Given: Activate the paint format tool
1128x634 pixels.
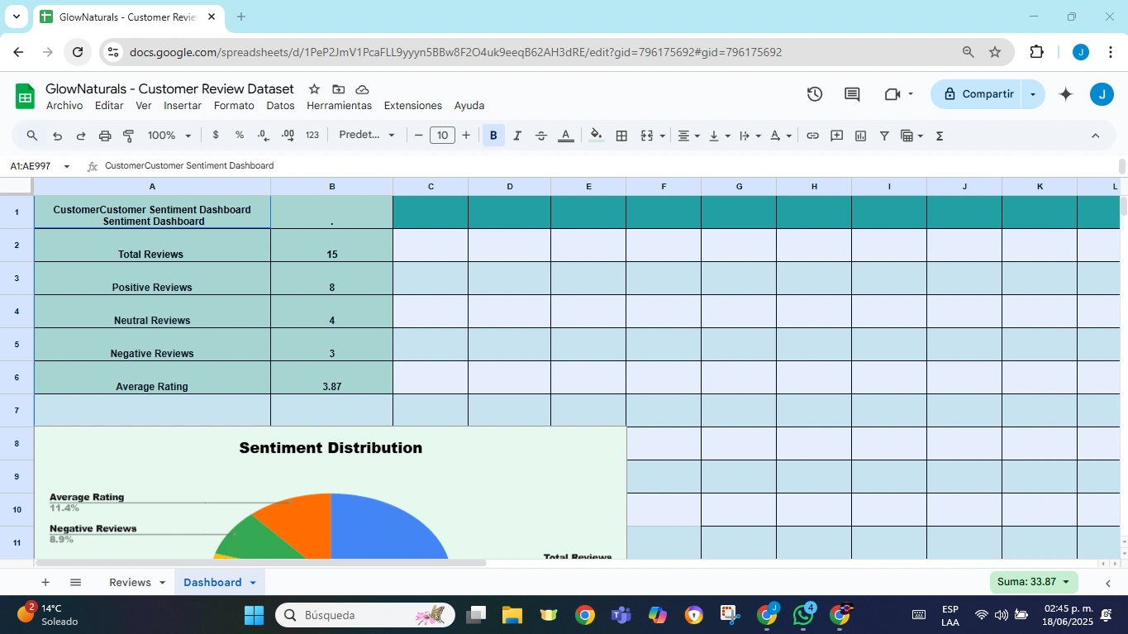Looking at the screenshot, I should 129,136.
